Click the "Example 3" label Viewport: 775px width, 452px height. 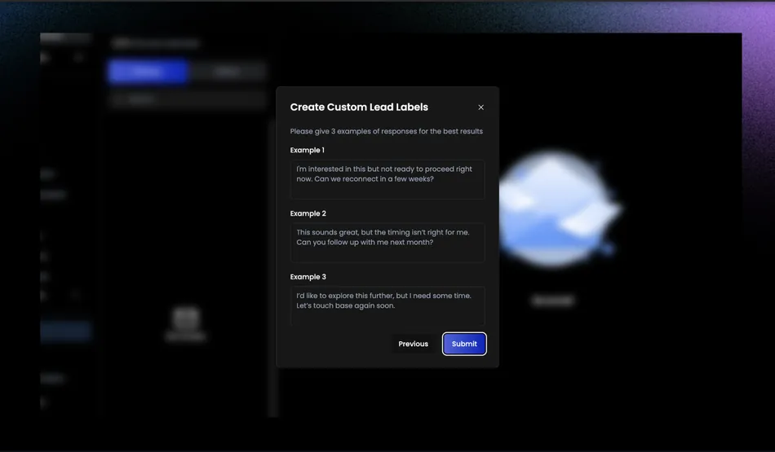click(308, 277)
